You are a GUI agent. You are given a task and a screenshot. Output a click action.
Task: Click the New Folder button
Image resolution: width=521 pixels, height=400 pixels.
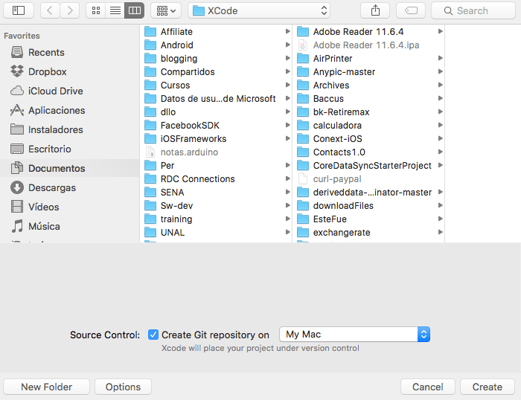46,387
